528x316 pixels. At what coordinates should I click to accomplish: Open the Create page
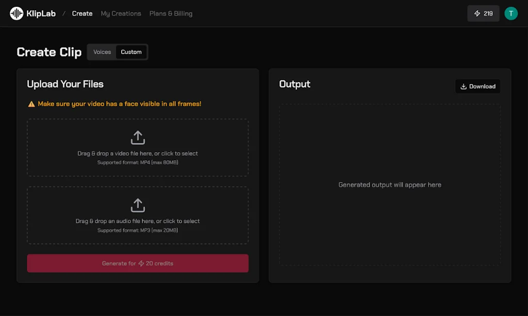point(82,13)
